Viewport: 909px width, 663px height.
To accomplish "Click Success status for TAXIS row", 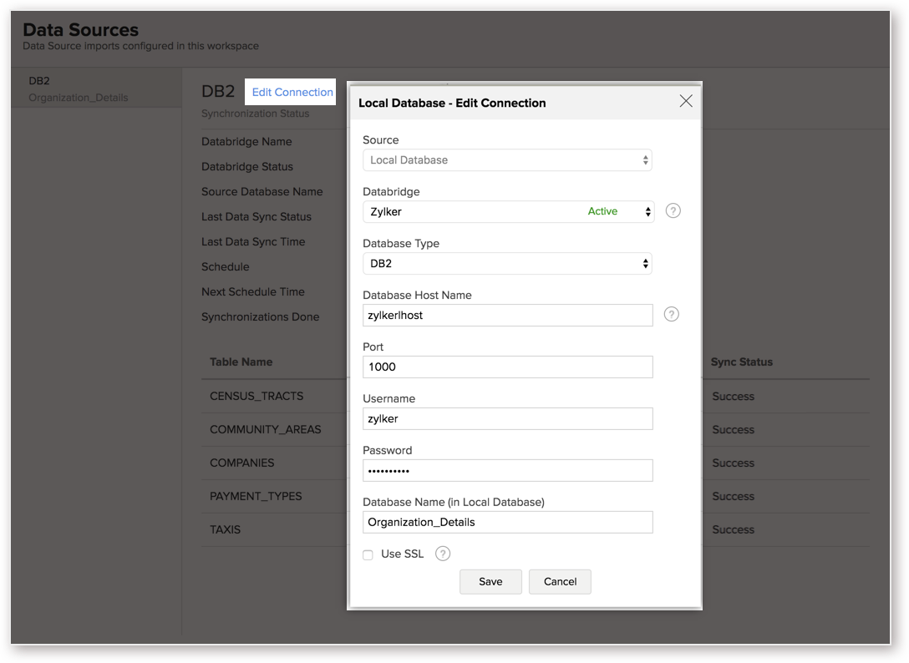I will pyautogui.click(x=733, y=529).
